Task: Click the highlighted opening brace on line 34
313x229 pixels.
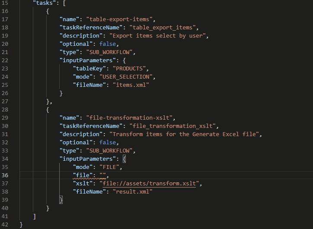Action: (x=124, y=159)
